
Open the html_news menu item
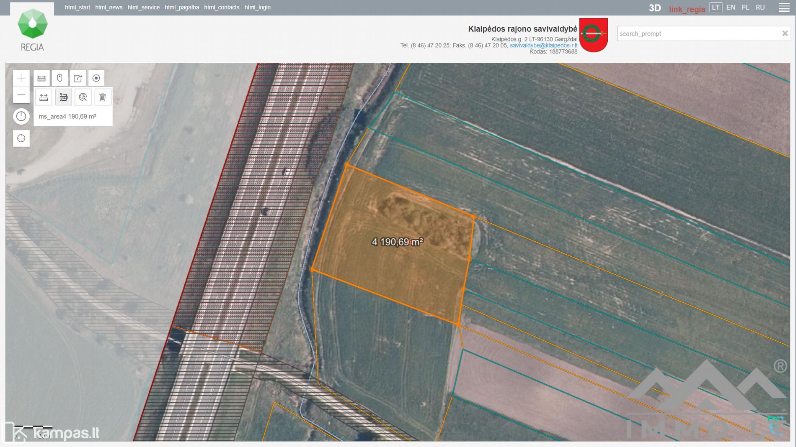(109, 8)
